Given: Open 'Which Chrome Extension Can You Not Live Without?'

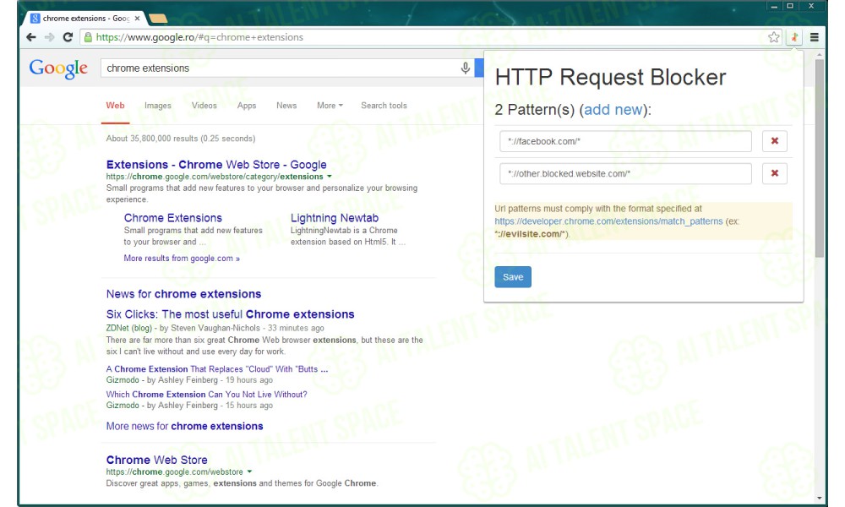Looking at the screenshot, I should (206, 395).
